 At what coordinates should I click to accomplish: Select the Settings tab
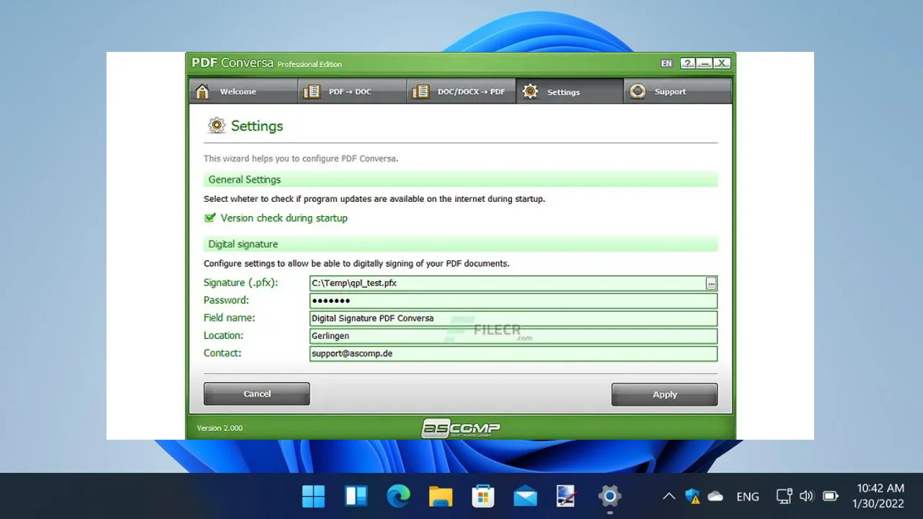569,92
